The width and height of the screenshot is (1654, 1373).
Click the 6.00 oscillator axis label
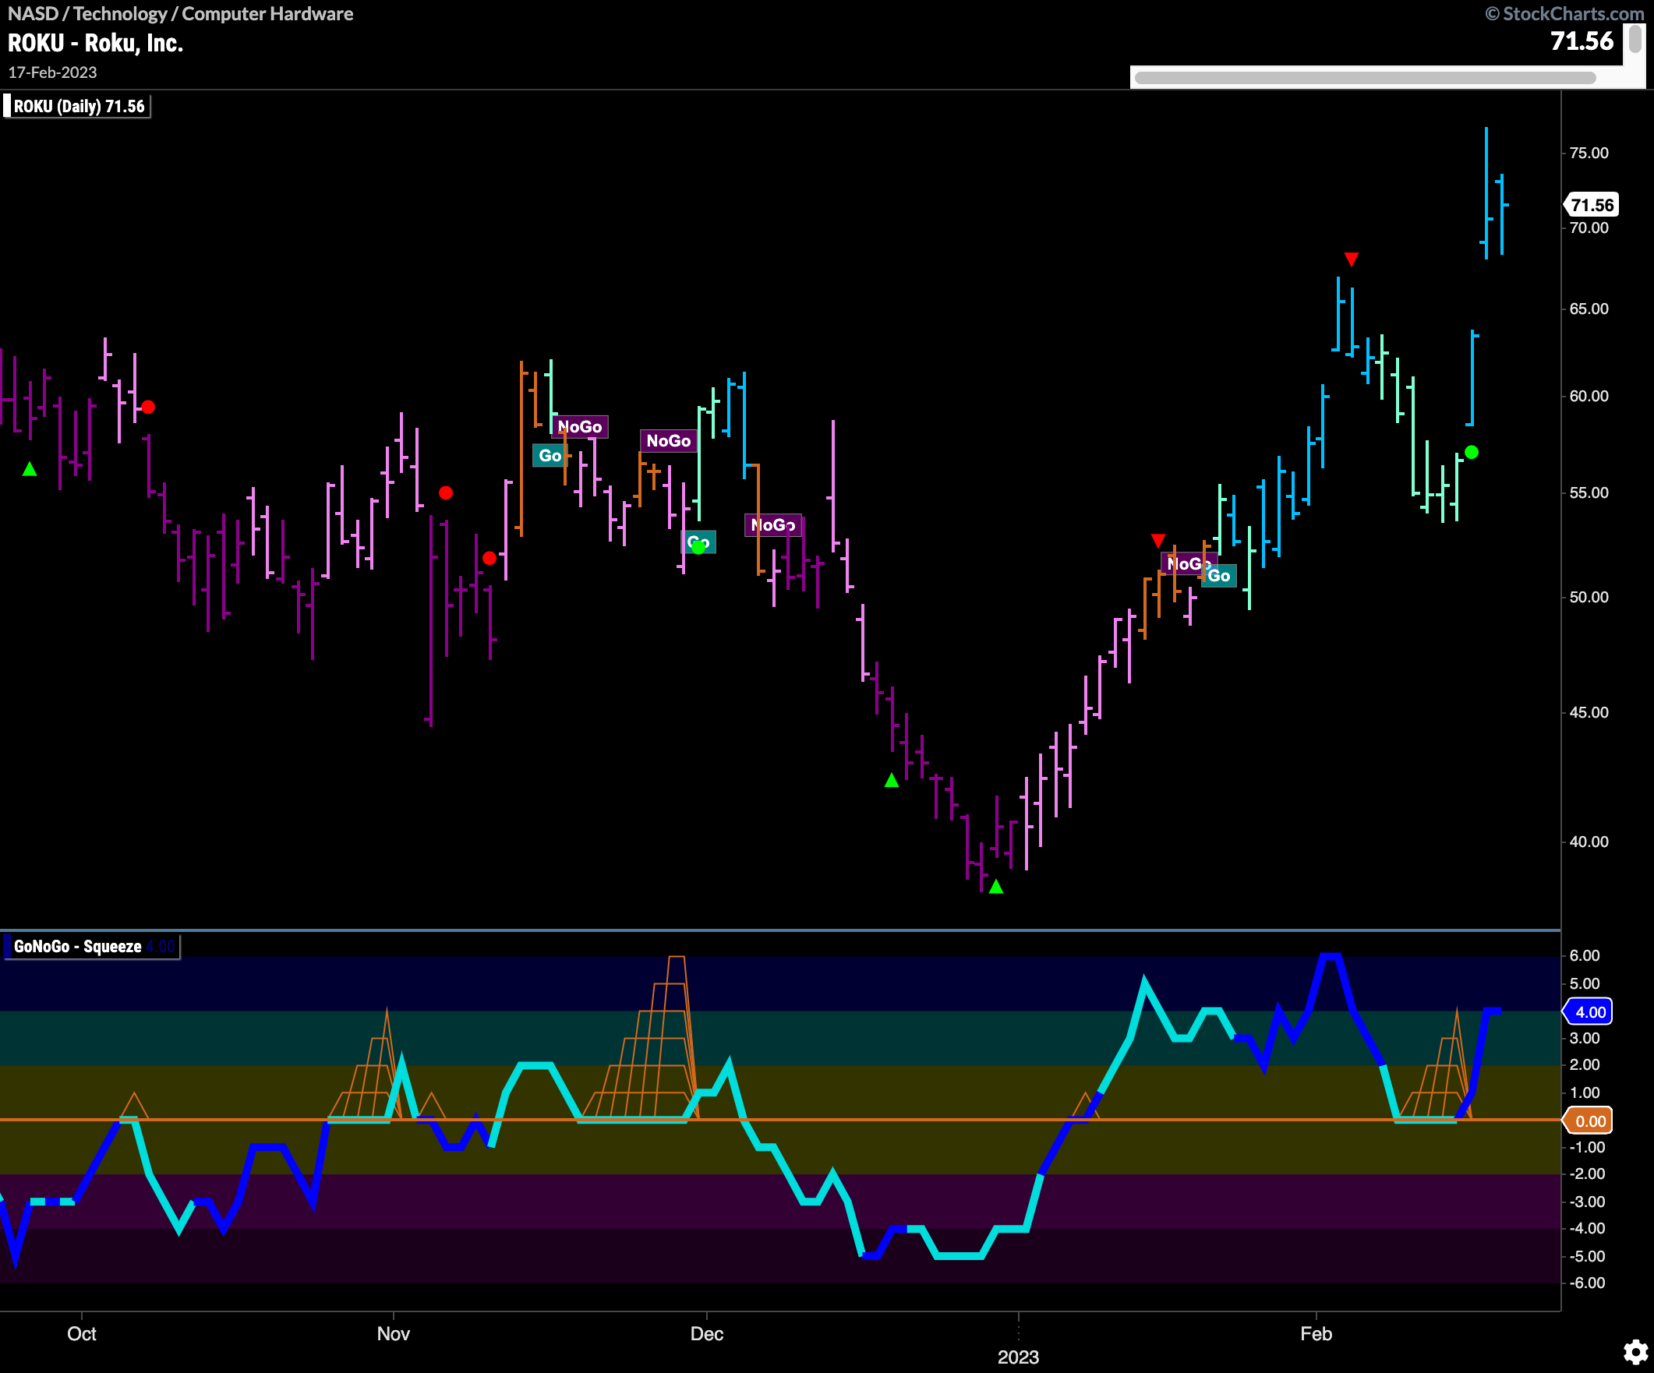click(1585, 955)
